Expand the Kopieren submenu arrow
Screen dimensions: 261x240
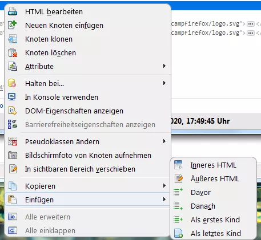pyautogui.click(x=164, y=186)
